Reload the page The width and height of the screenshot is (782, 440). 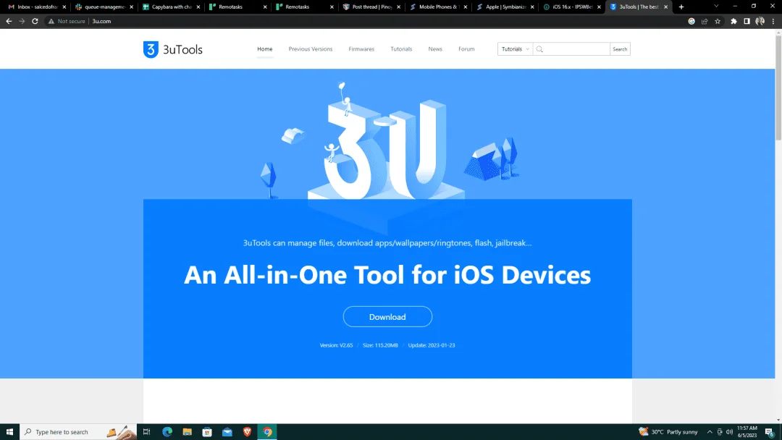[x=35, y=21]
